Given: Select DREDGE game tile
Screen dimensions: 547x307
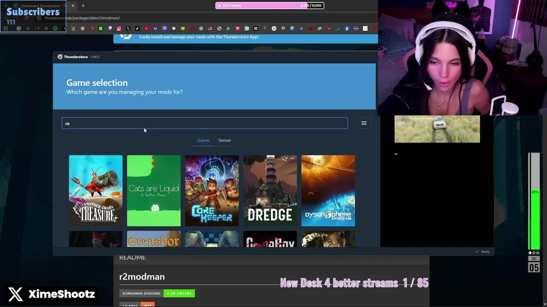Looking at the screenshot, I should 270,191.
